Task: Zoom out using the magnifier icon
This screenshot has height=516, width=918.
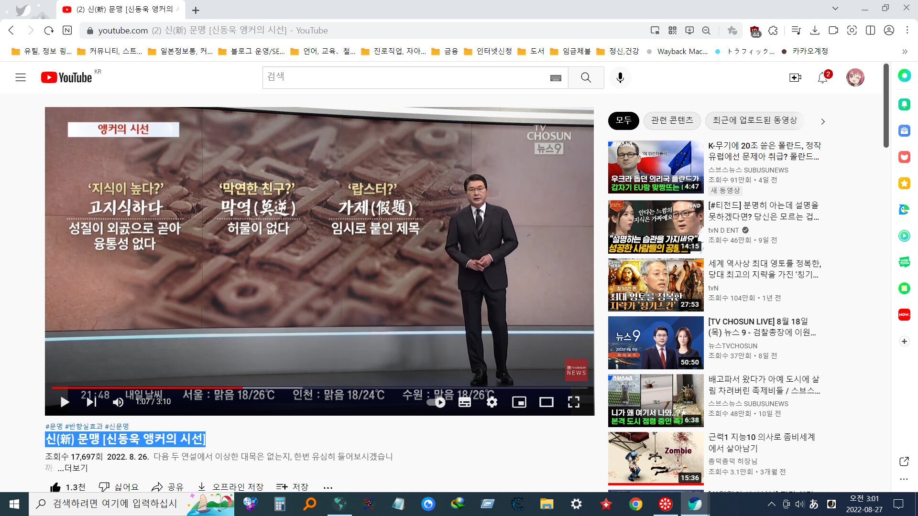Action: tap(706, 30)
